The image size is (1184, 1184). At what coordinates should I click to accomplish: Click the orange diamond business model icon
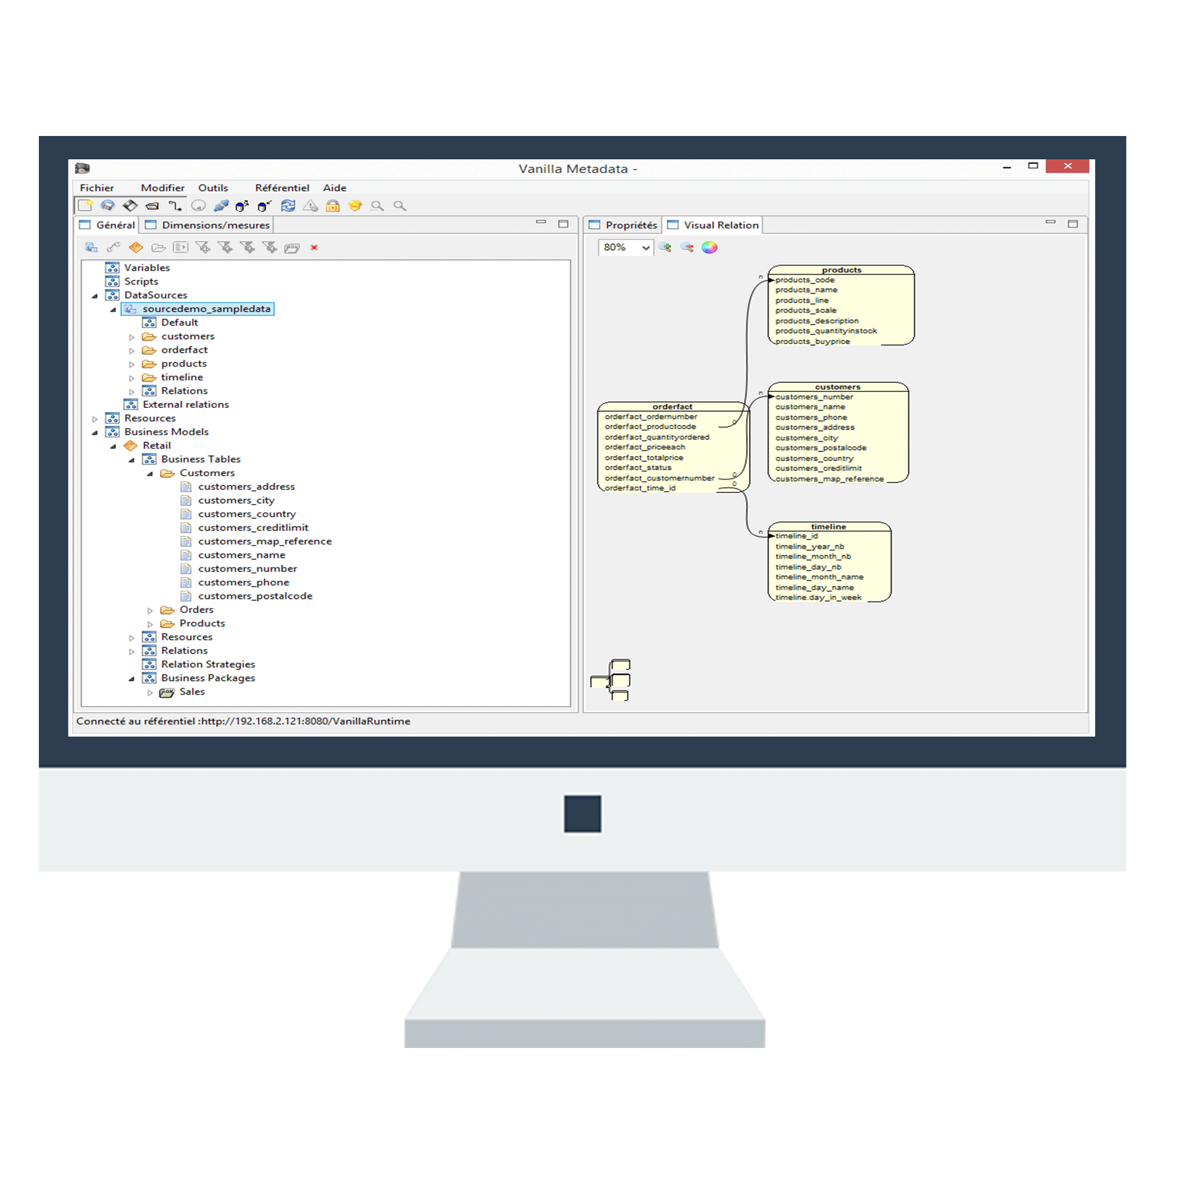tap(136, 248)
